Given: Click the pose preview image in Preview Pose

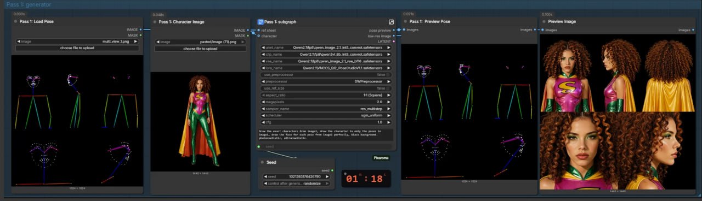Looking at the screenshot, I should point(469,111).
